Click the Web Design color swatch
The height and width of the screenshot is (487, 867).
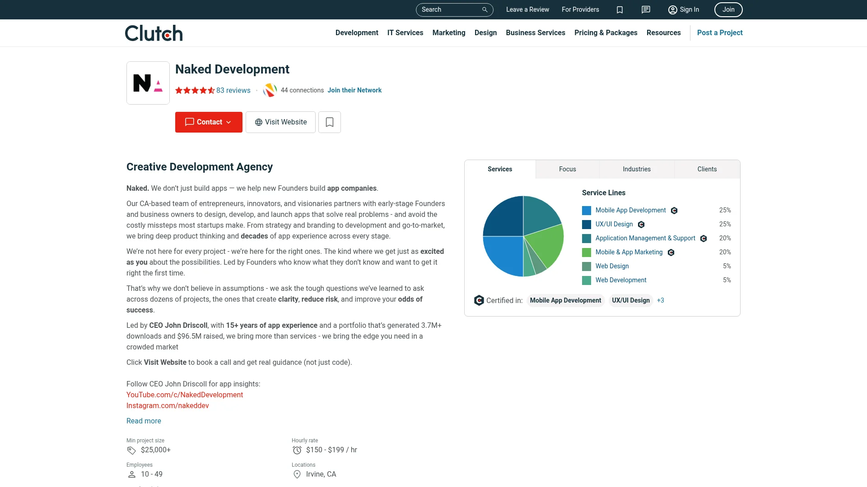click(x=587, y=266)
